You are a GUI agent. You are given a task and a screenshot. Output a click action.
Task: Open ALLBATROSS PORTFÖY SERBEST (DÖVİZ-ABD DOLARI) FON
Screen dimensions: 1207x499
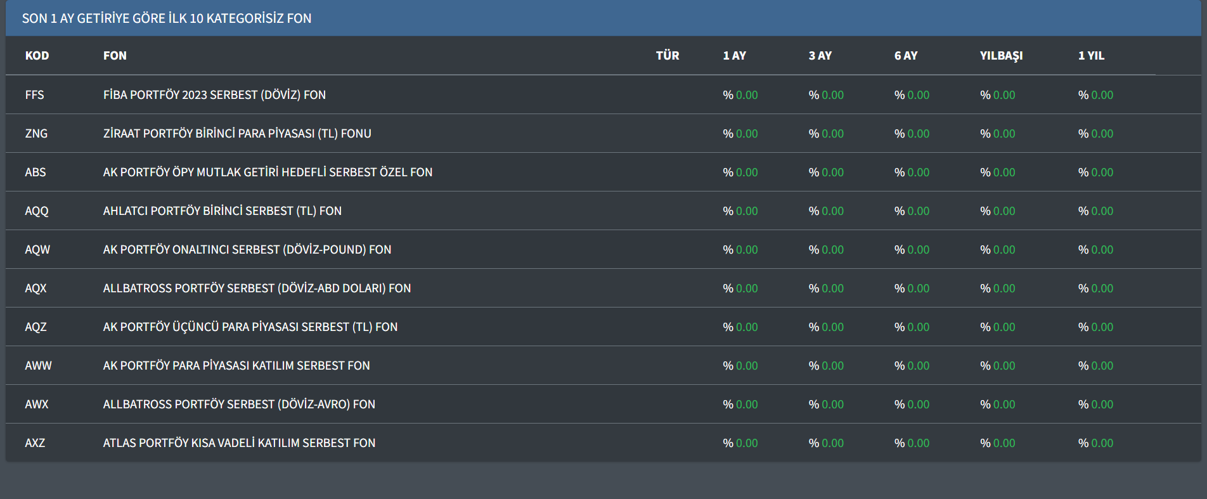[x=257, y=288]
